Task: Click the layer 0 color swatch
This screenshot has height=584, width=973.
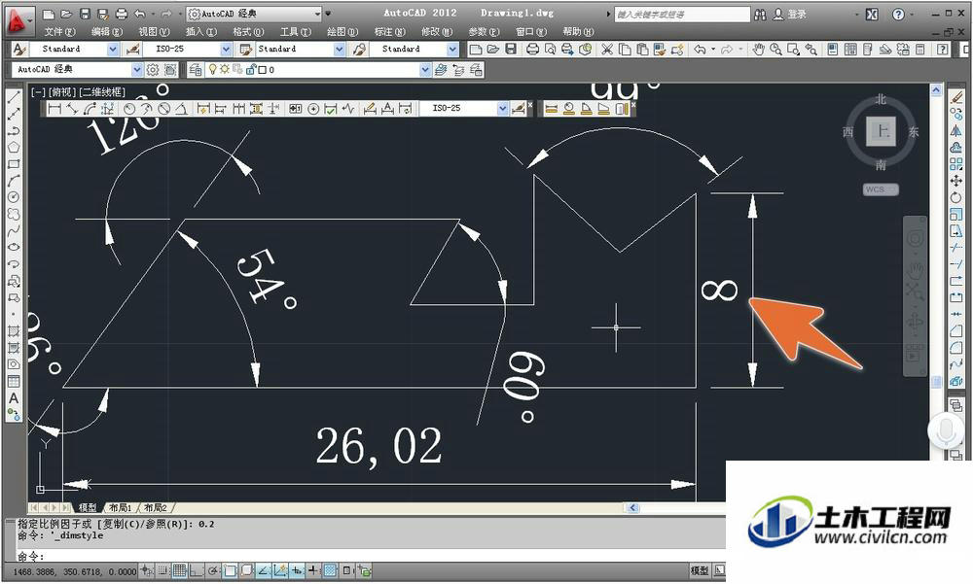Action: [262, 70]
